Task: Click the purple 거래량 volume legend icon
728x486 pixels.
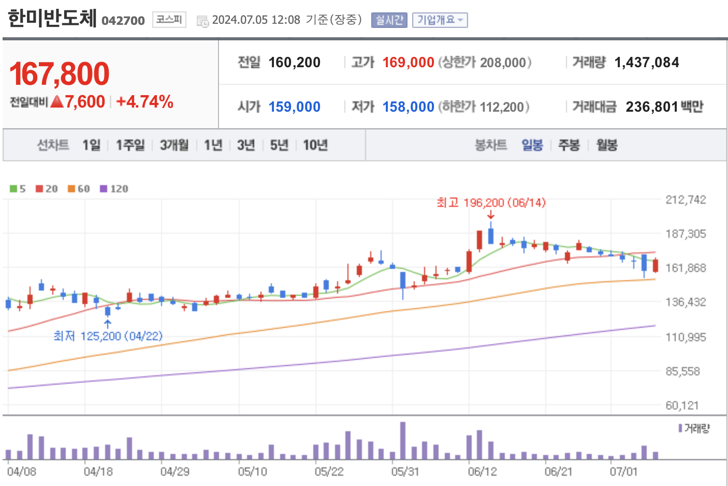Action: click(680, 428)
